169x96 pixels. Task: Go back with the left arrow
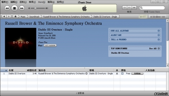click(x=4, y=16)
